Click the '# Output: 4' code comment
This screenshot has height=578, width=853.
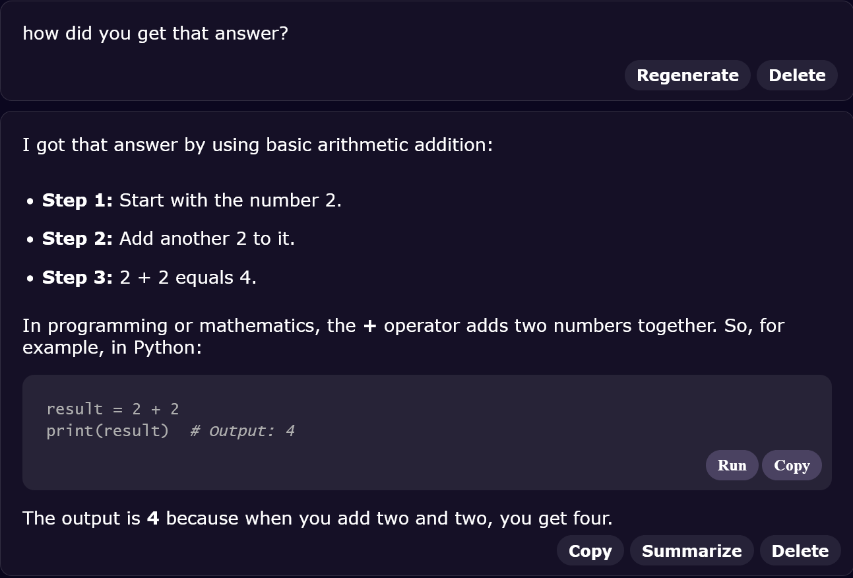coord(242,431)
